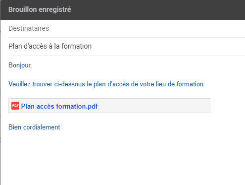The width and height of the screenshot is (245, 185).
Task: Click the word Veuillez in the message body
Action: 19,84
